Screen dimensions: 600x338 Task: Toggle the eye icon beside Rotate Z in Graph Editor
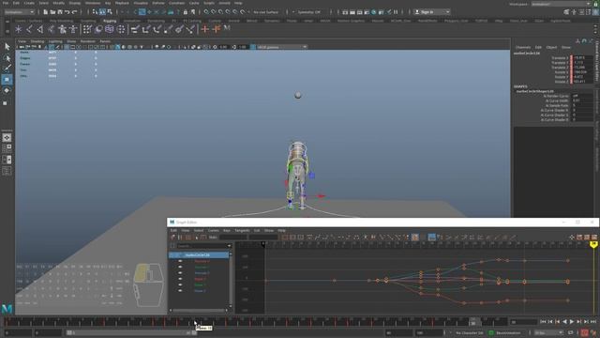pyautogui.click(x=180, y=290)
